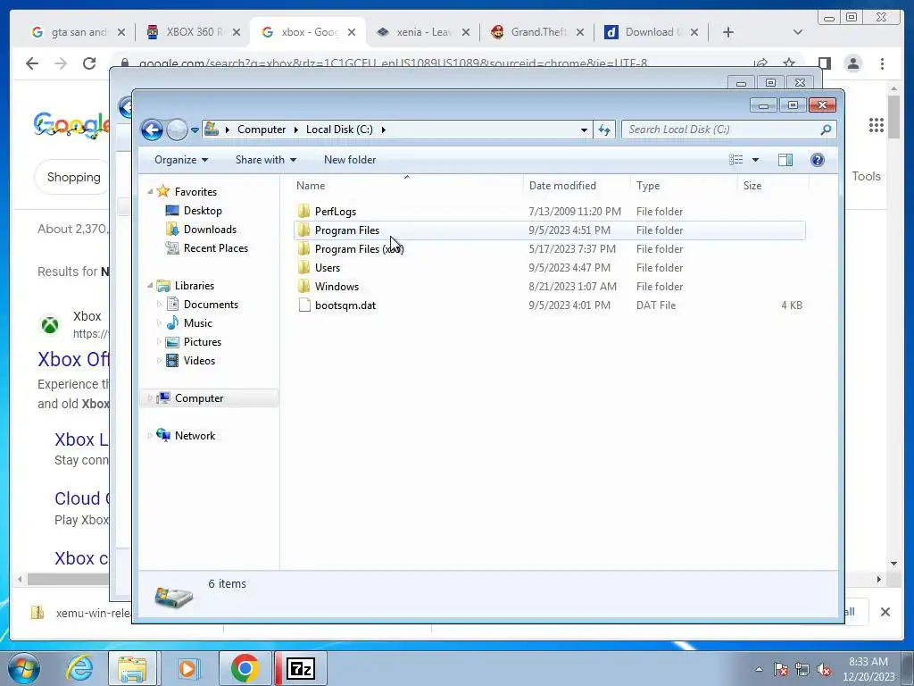
Task: Expand the Network tree node
Action: click(150, 436)
